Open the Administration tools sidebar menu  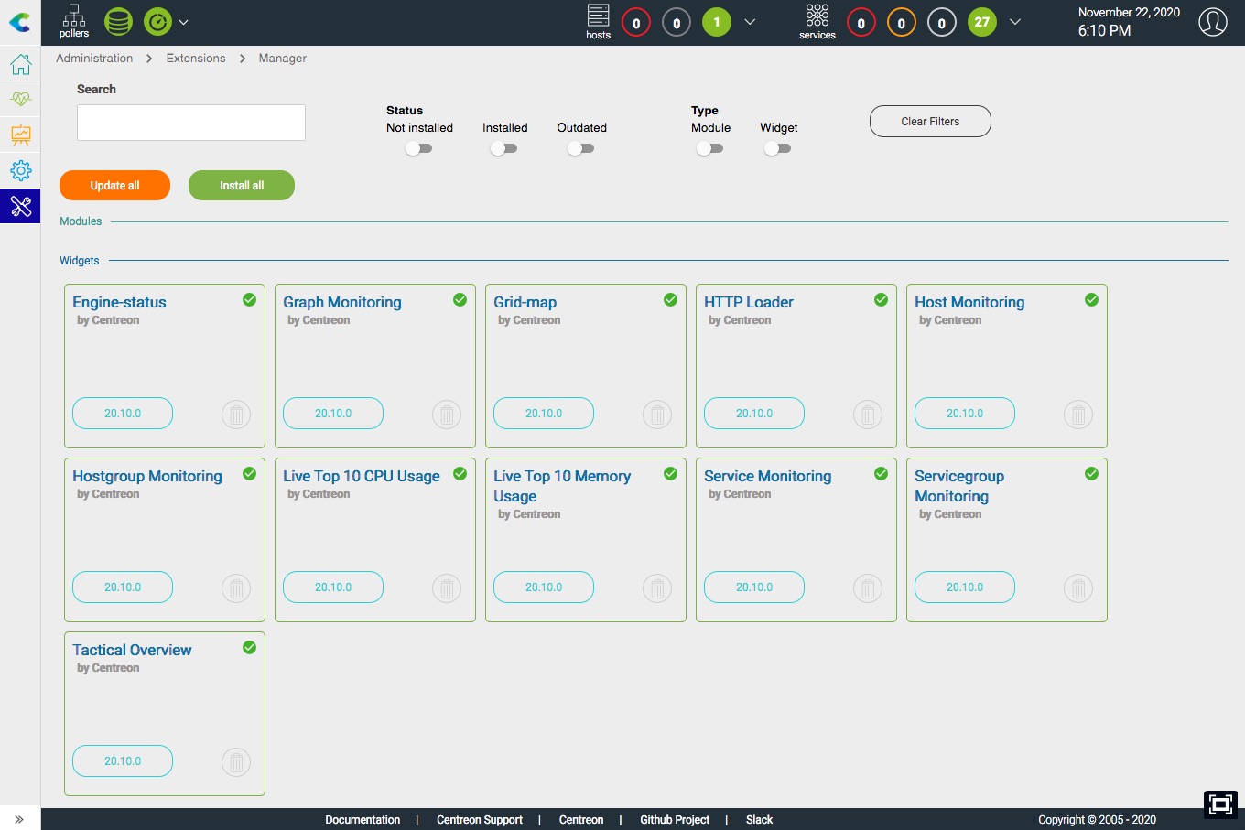pyautogui.click(x=20, y=207)
